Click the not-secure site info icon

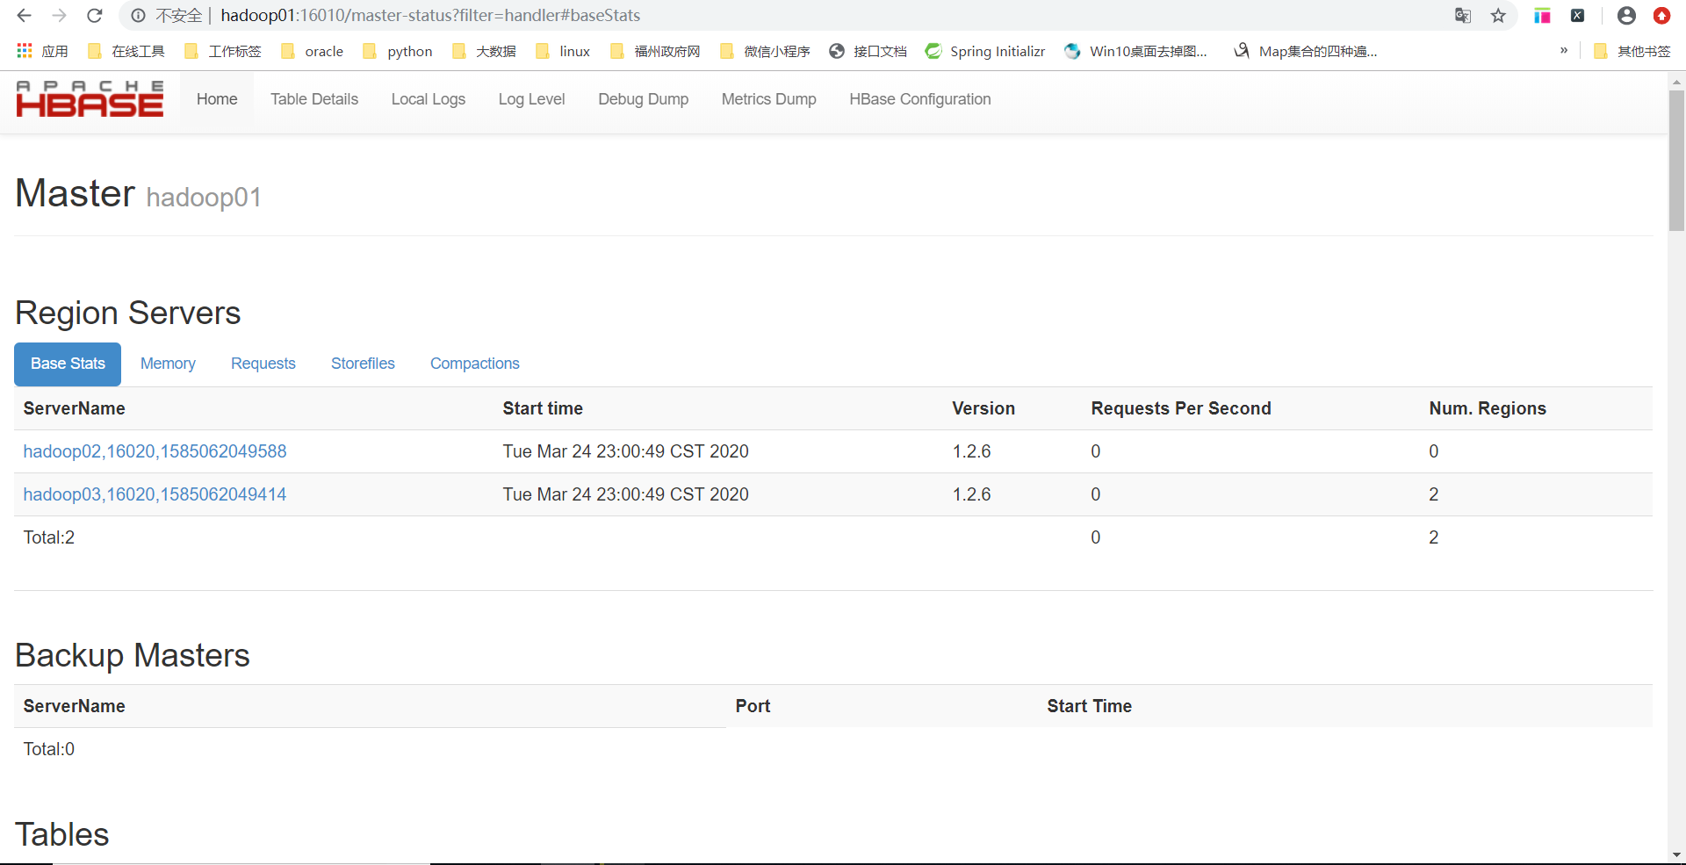tap(139, 16)
